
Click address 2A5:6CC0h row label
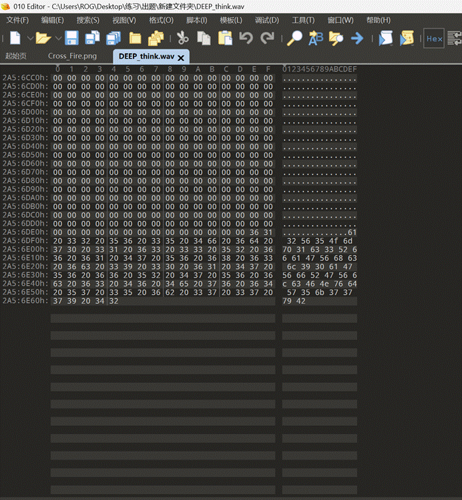tap(25, 78)
